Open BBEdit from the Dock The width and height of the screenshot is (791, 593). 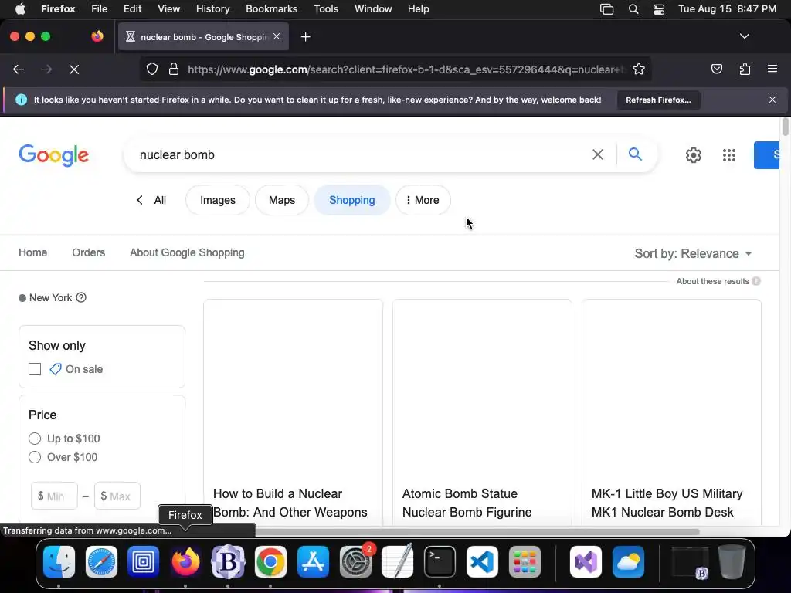[x=228, y=562]
